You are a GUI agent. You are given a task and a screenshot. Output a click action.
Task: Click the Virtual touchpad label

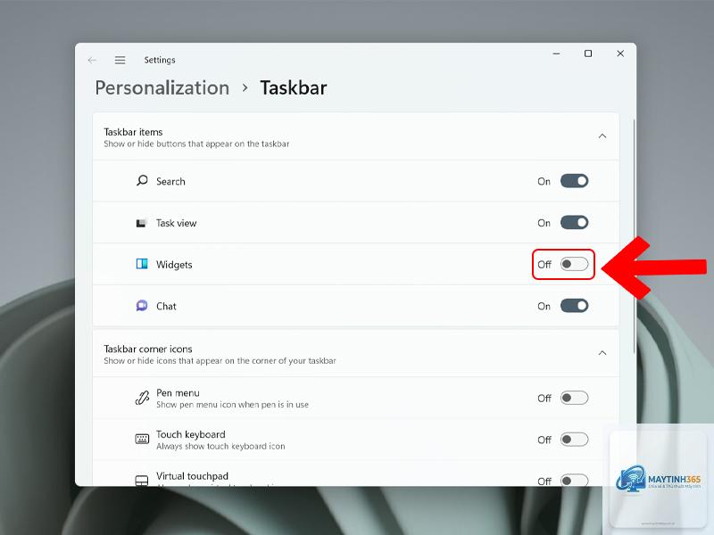click(192, 476)
